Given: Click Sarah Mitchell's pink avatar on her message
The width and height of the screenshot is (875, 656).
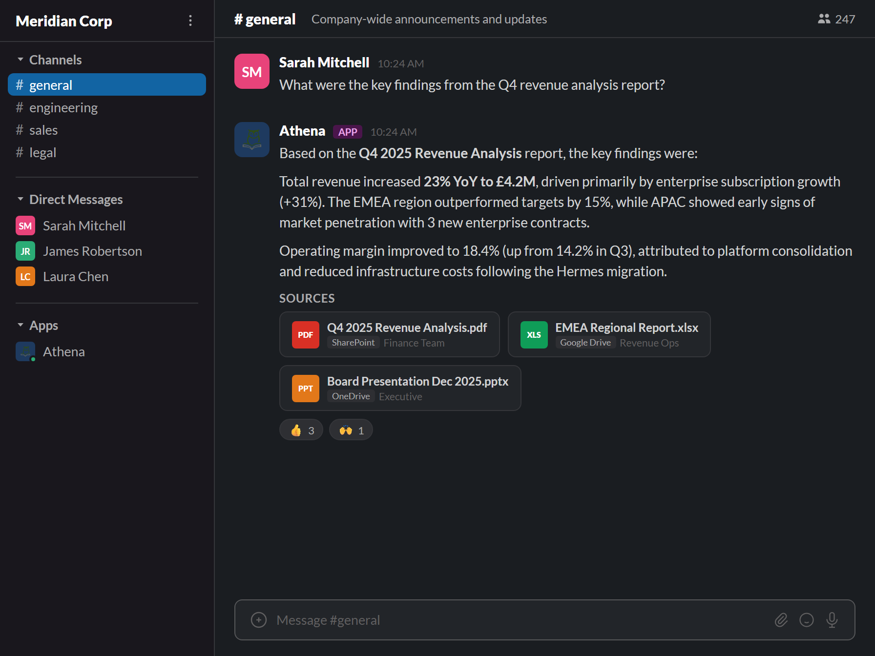Looking at the screenshot, I should click(x=251, y=71).
